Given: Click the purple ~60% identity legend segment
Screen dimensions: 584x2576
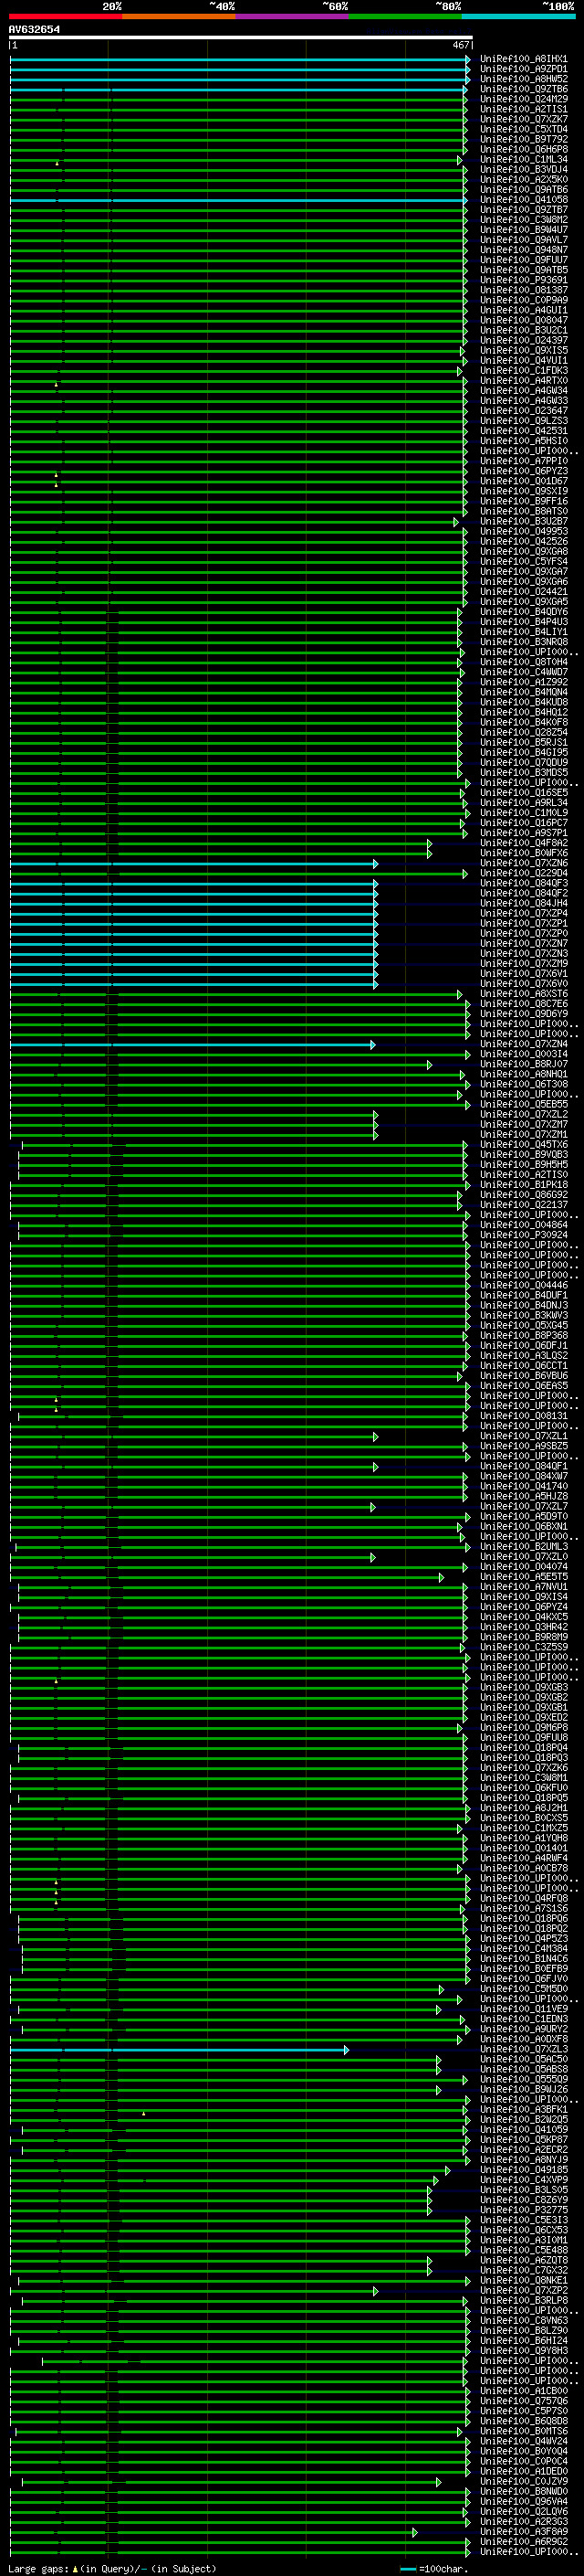Looking at the screenshot, I should coord(293,16).
